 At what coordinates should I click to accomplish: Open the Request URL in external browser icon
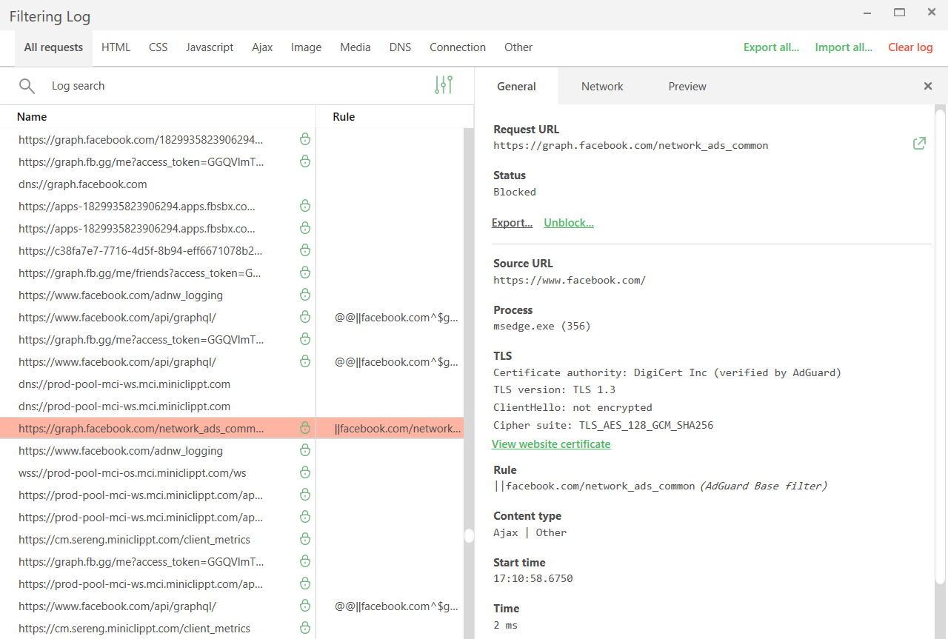[x=919, y=144]
